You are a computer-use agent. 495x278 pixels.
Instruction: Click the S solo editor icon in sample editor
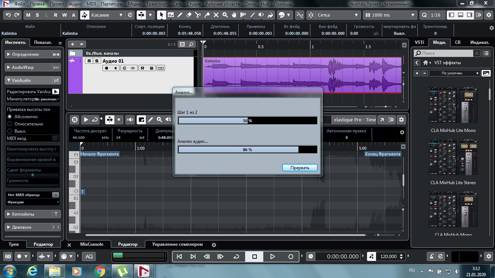coord(75,120)
